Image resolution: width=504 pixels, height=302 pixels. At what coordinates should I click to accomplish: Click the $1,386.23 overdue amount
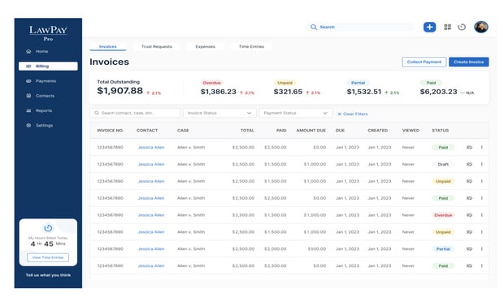click(x=218, y=92)
